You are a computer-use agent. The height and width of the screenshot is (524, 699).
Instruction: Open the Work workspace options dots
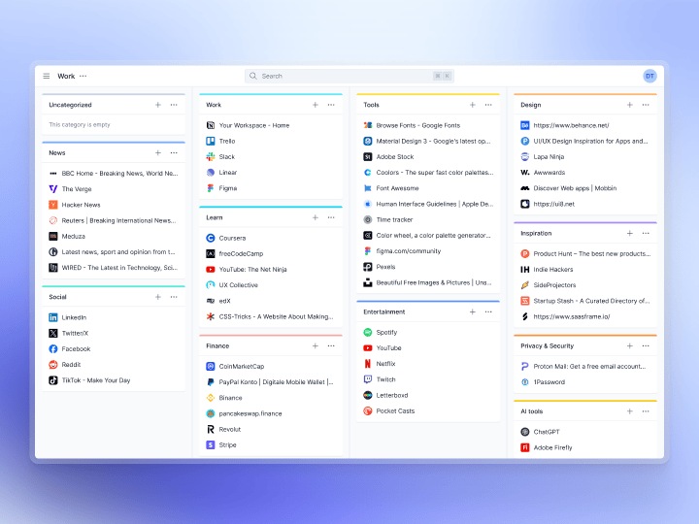pyautogui.click(x=83, y=77)
